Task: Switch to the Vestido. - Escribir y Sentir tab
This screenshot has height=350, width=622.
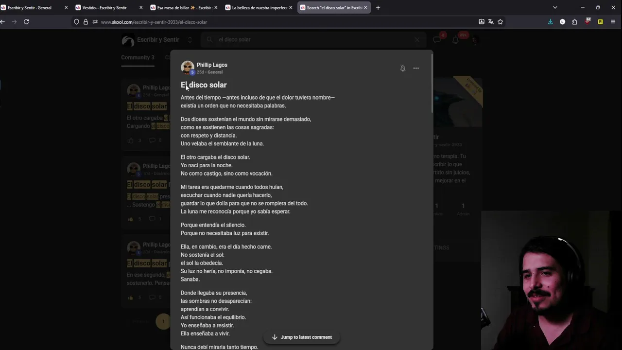Action: [x=104, y=8]
